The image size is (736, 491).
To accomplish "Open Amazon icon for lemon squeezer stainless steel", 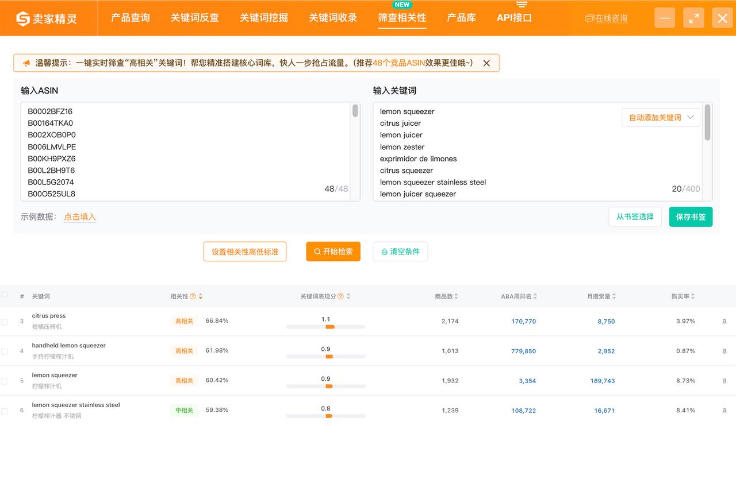I will pyautogui.click(x=724, y=411).
